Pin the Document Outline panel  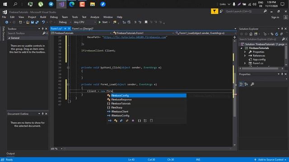42,114
